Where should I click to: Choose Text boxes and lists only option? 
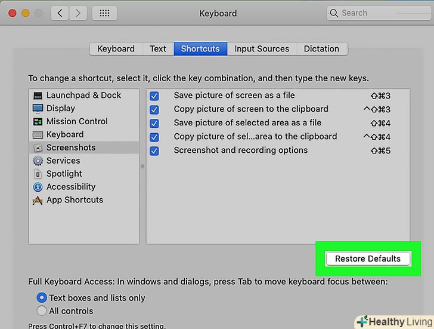(x=42, y=297)
